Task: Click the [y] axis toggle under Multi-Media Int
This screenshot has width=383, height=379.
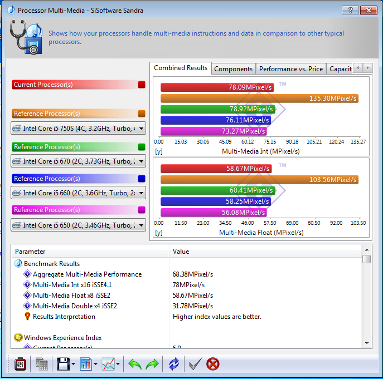Action: click(x=159, y=152)
